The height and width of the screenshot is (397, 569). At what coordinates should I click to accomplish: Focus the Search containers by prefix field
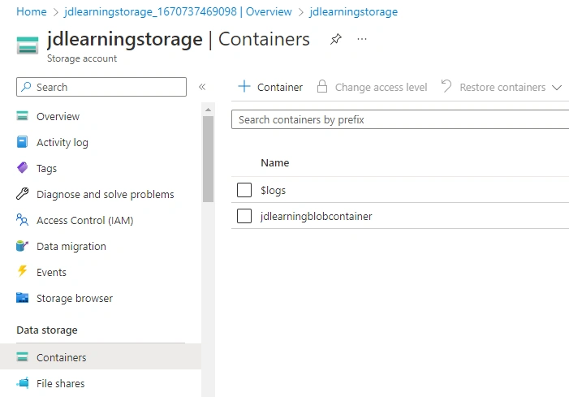coord(400,119)
